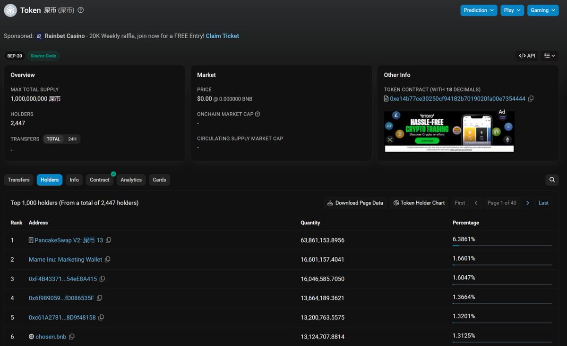Click the API button
The width and height of the screenshot is (567, 346).
tap(527, 56)
